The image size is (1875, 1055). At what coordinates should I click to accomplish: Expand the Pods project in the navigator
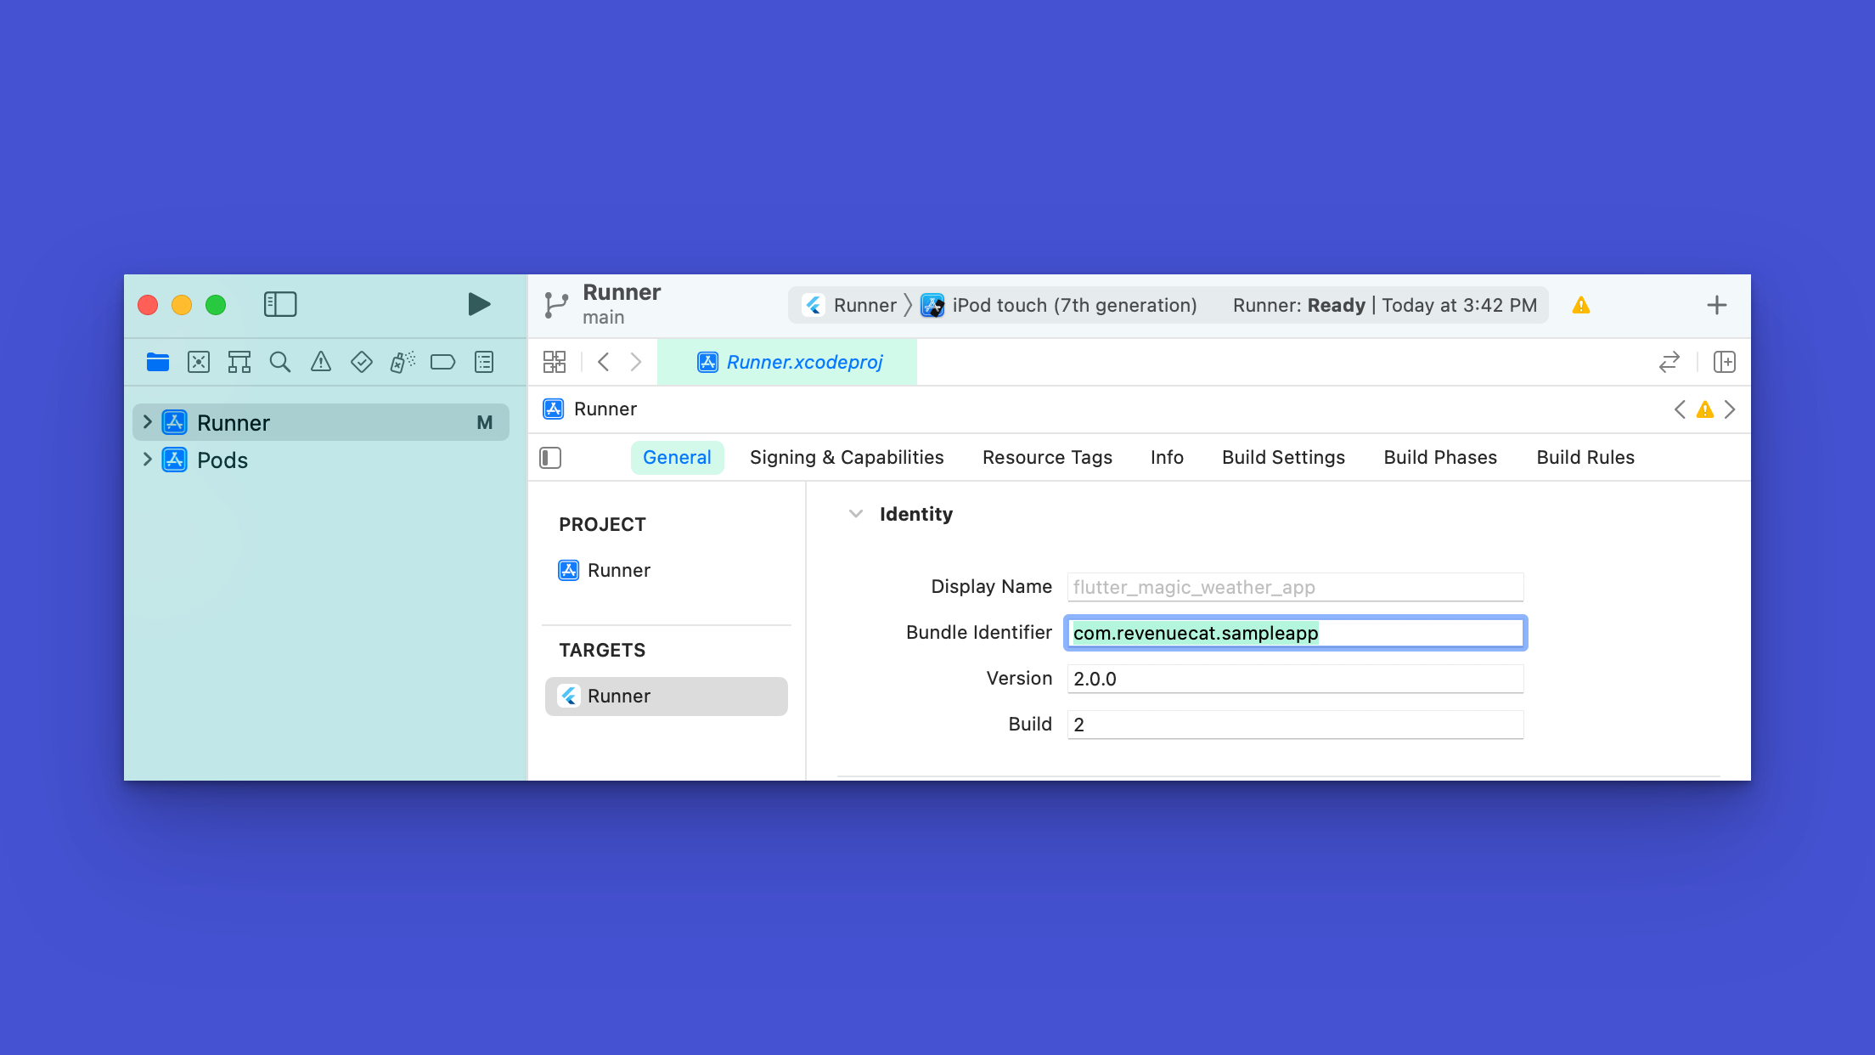click(x=147, y=460)
